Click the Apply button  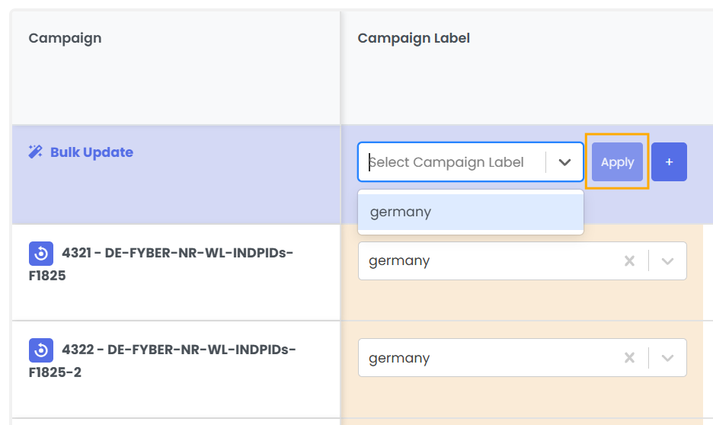tap(617, 162)
